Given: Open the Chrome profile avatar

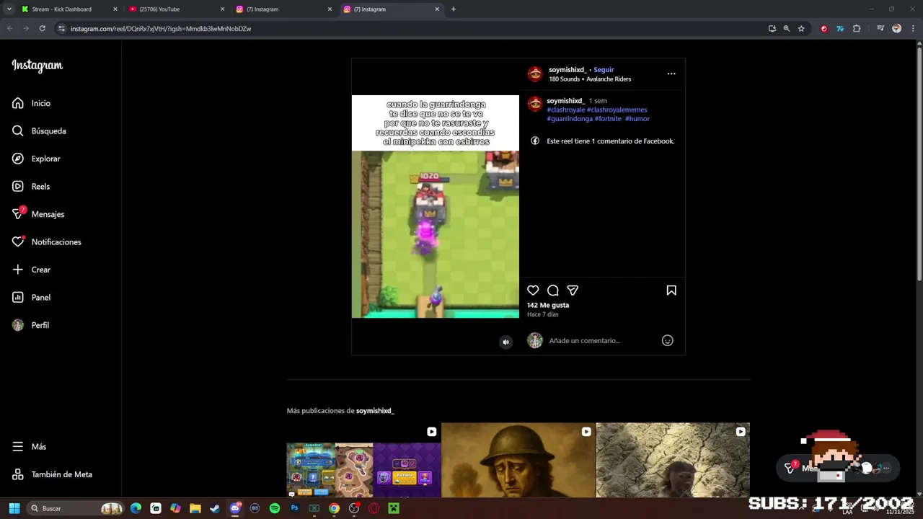Looking at the screenshot, I should pos(896,29).
